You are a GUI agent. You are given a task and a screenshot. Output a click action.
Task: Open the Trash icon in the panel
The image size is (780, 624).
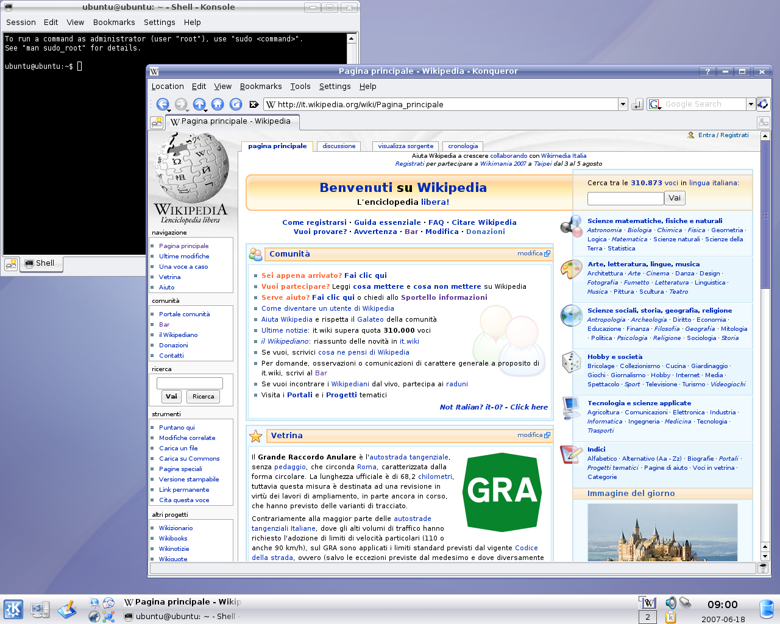(x=767, y=609)
